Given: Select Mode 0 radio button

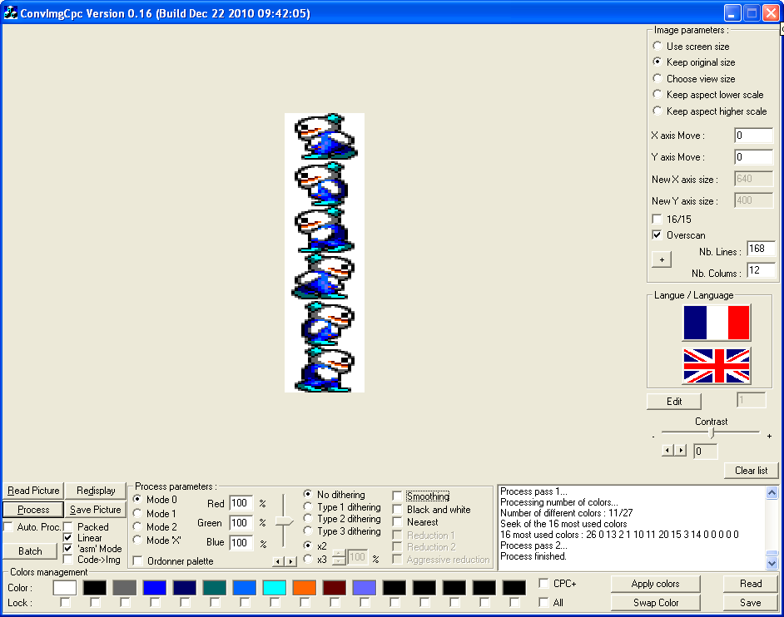Looking at the screenshot, I should [x=137, y=499].
